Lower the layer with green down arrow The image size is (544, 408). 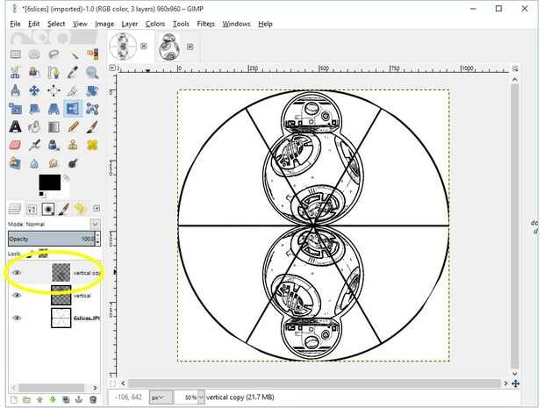(x=53, y=400)
